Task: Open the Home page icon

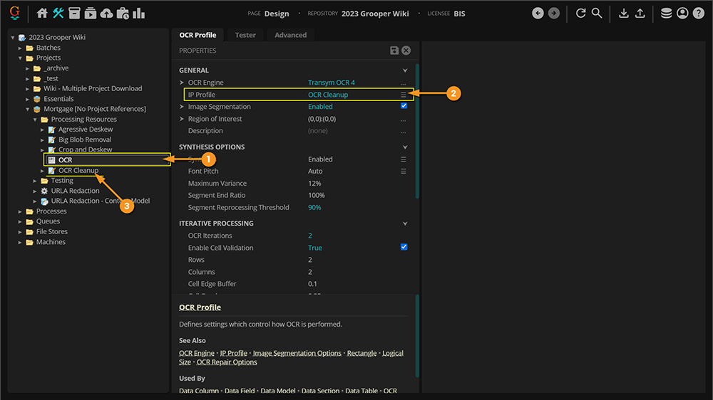Action: click(42, 14)
